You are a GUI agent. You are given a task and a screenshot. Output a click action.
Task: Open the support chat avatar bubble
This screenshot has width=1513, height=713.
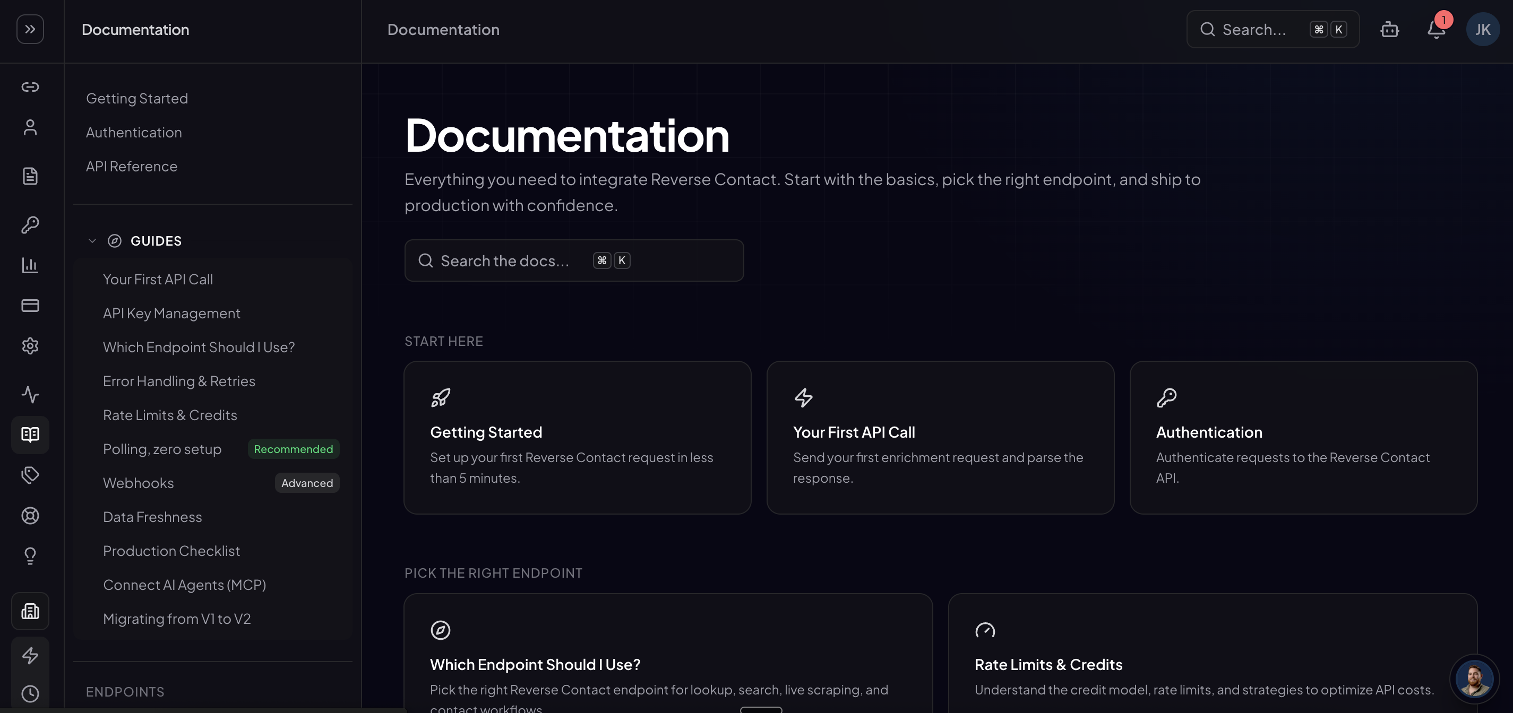pyautogui.click(x=1474, y=678)
